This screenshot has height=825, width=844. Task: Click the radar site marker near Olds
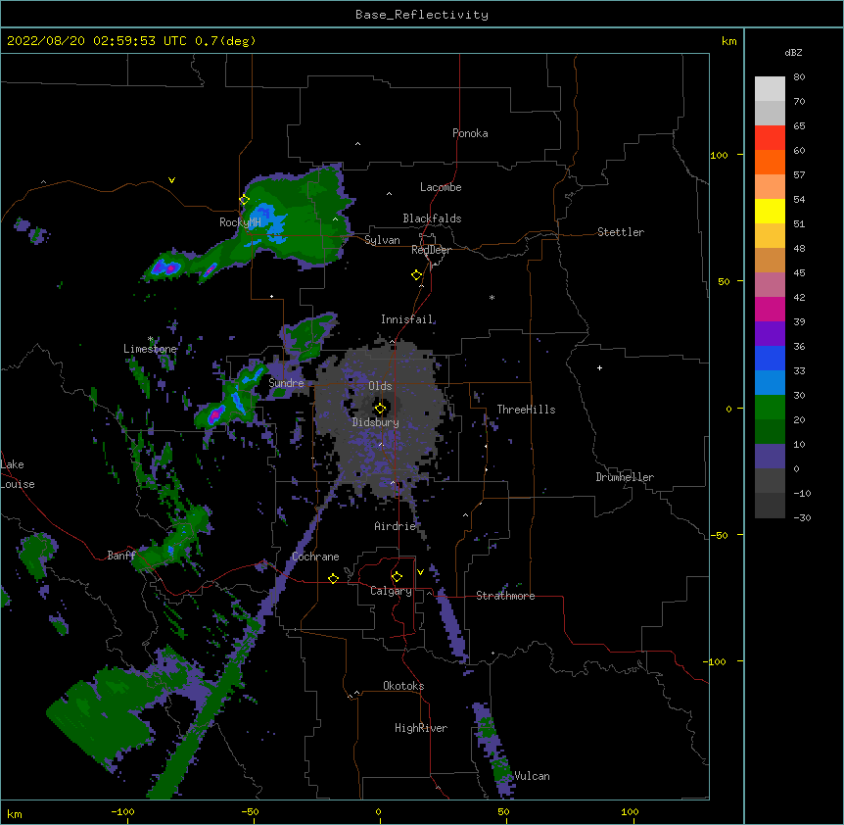pos(380,409)
